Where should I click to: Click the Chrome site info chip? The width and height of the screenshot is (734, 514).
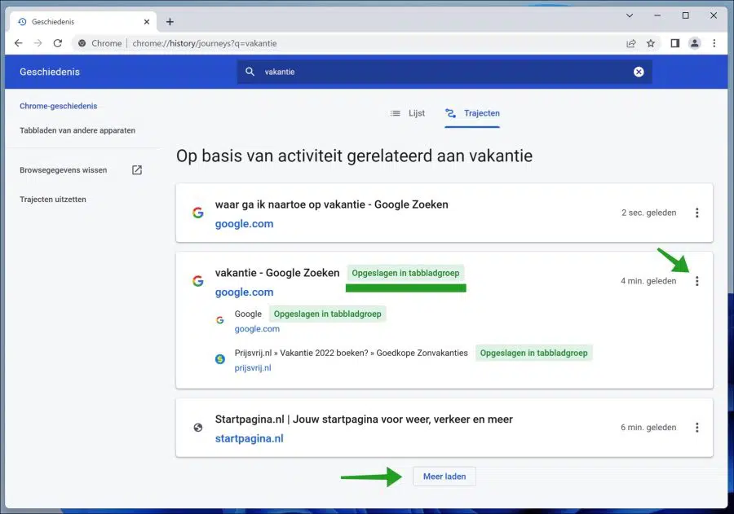(x=99, y=43)
